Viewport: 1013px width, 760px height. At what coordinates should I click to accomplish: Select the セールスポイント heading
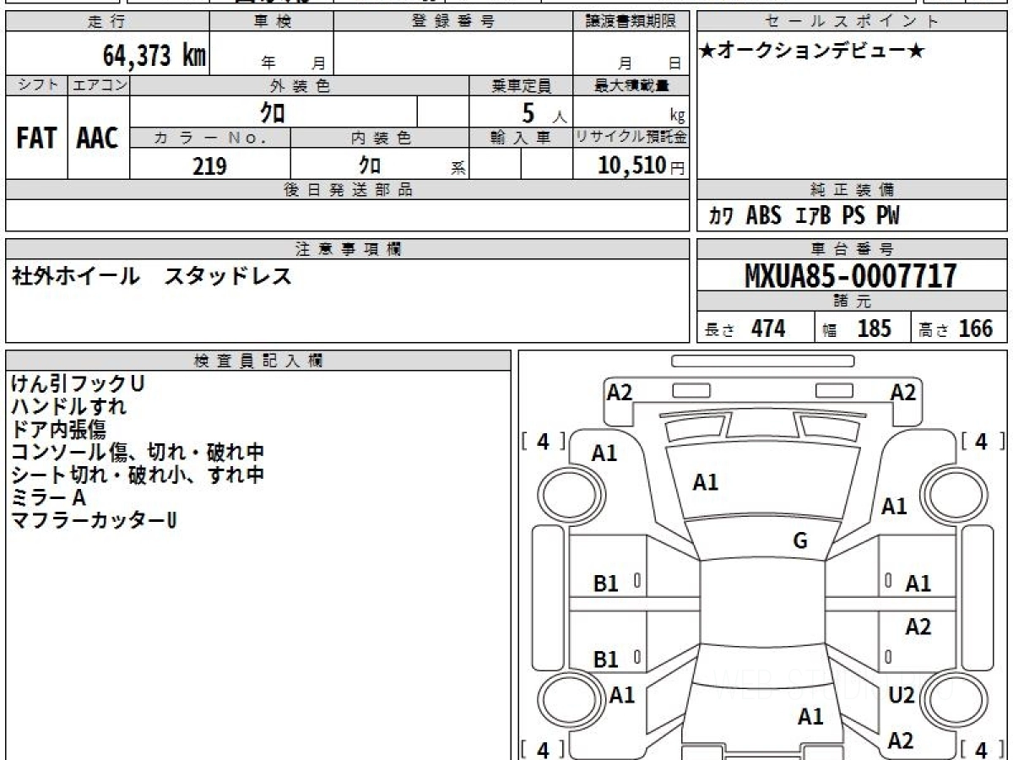[x=853, y=22]
